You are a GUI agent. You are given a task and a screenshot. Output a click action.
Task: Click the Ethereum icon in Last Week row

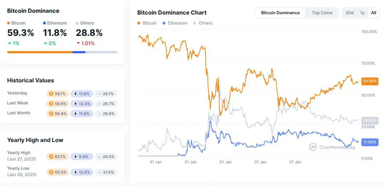[x=75, y=104]
